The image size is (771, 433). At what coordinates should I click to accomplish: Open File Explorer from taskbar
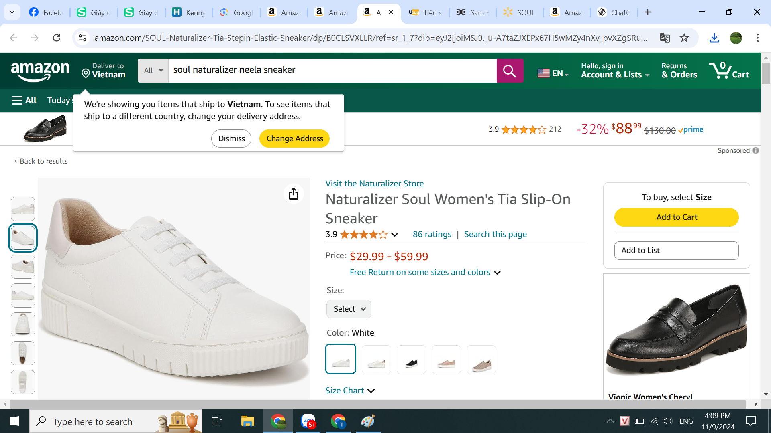click(x=247, y=421)
